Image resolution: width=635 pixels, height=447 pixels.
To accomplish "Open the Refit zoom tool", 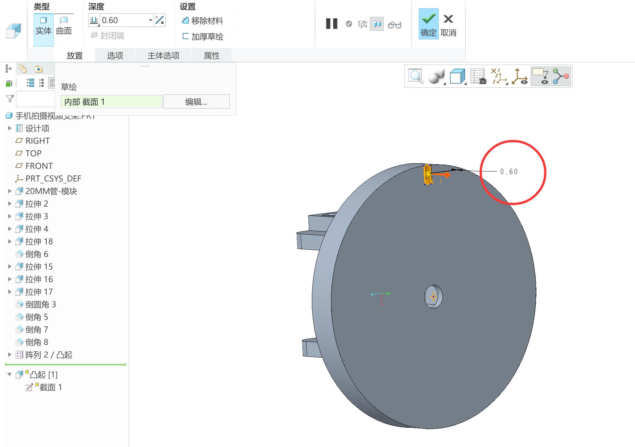I will click(416, 76).
